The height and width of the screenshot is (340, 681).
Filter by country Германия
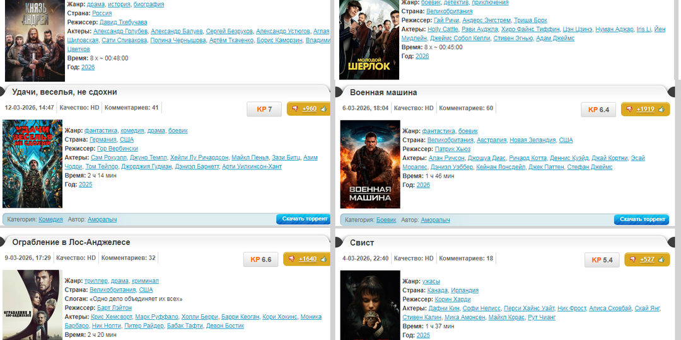coord(103,140)
